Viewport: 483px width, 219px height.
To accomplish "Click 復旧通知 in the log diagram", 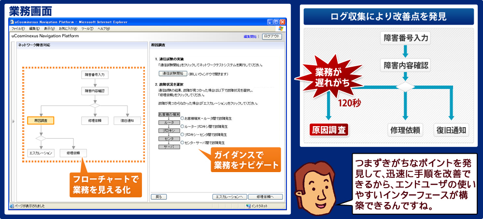I will coord(452,130).
